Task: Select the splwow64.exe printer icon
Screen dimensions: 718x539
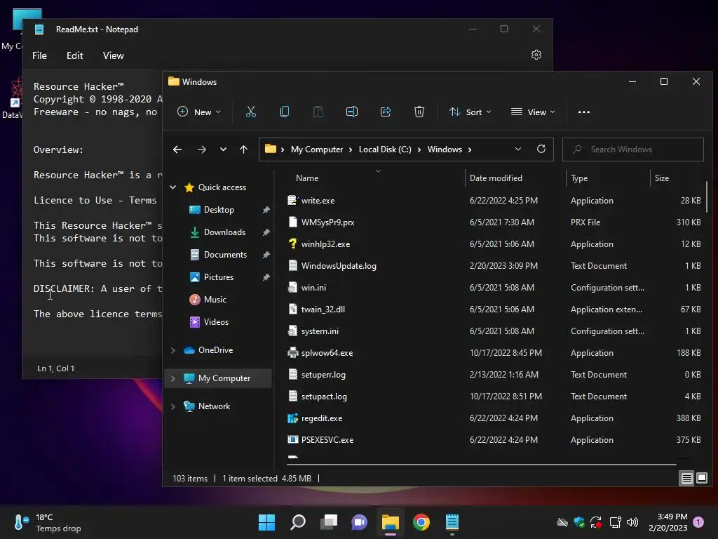Action: [x=292, y=353]
